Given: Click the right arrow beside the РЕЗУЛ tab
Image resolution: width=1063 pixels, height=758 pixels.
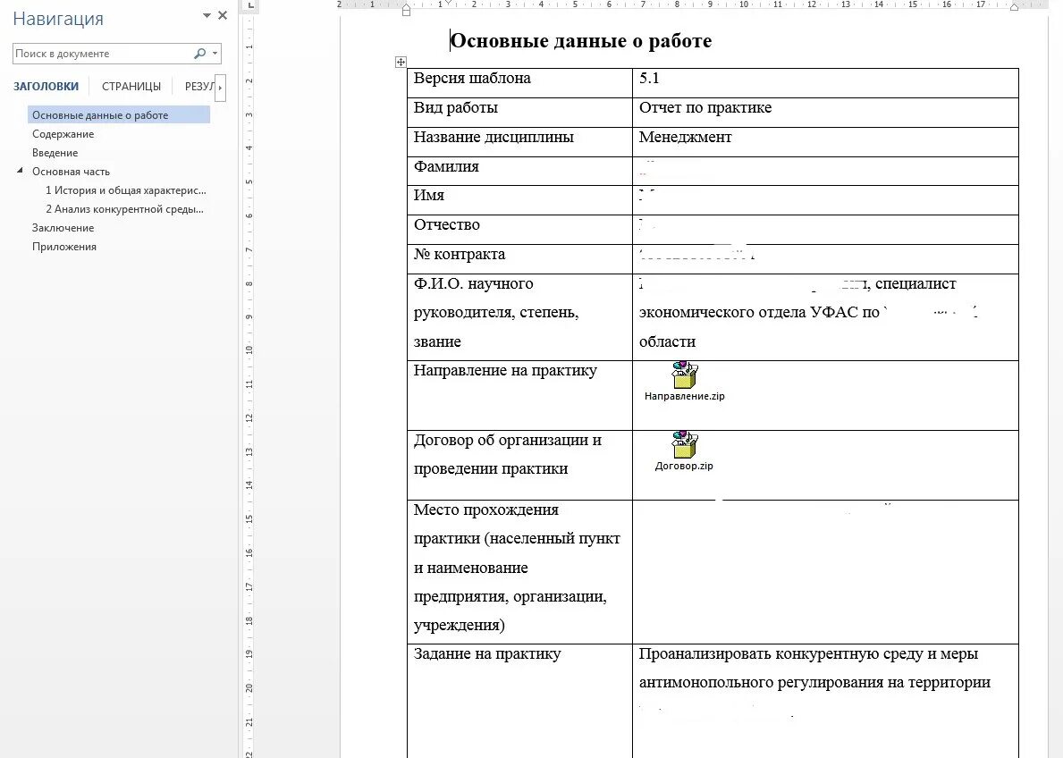Looking at the screenshot, I should coord(220,87).
